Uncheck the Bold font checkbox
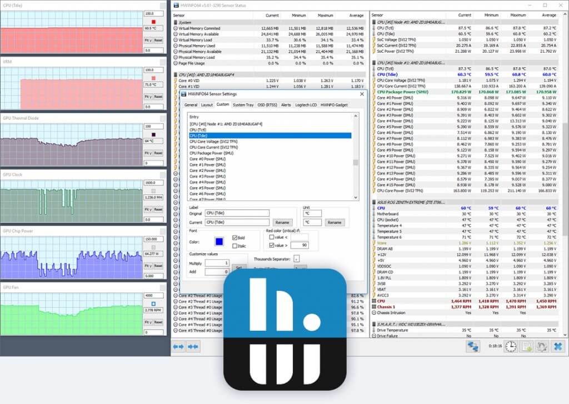Viewport: 569px width, 404px height. click(236, 238)
